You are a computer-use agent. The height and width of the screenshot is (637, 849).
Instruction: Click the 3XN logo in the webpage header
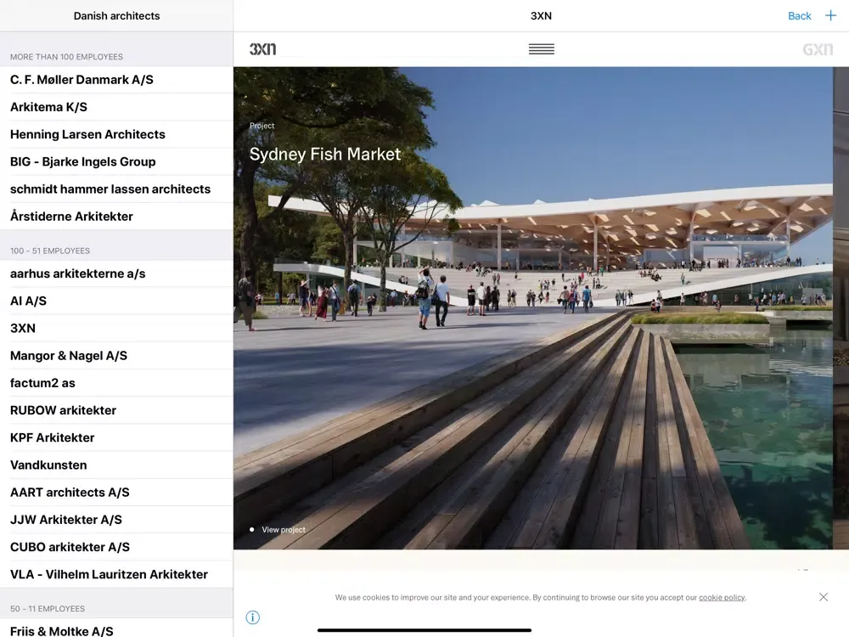point(262,48)
